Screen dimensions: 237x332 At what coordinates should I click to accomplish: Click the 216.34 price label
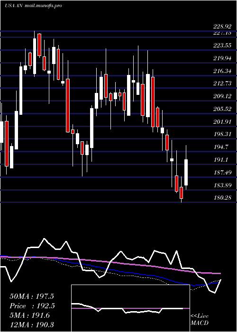coord(222,71)
